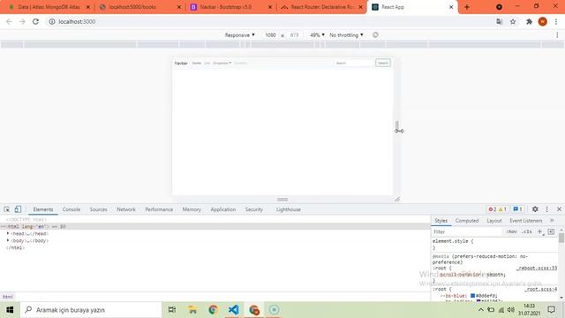Click the rotate screen orientation icon
Image resolution: width=565 pixels, height=318 pixels.
(x=375, y=35)
